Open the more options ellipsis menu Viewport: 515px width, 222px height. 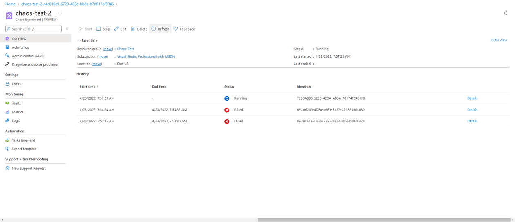point(60,13)
